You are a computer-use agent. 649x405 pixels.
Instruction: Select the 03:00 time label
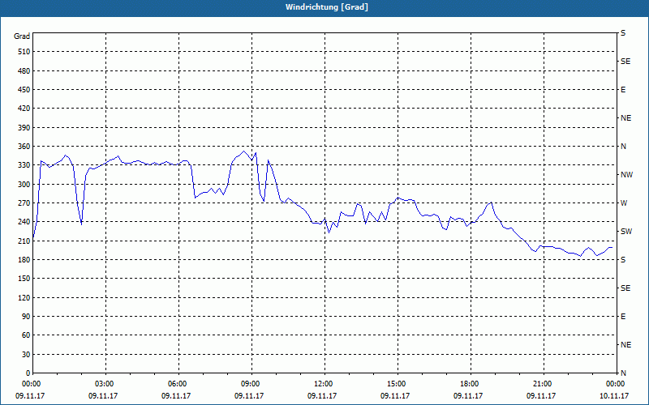[105, 384]
